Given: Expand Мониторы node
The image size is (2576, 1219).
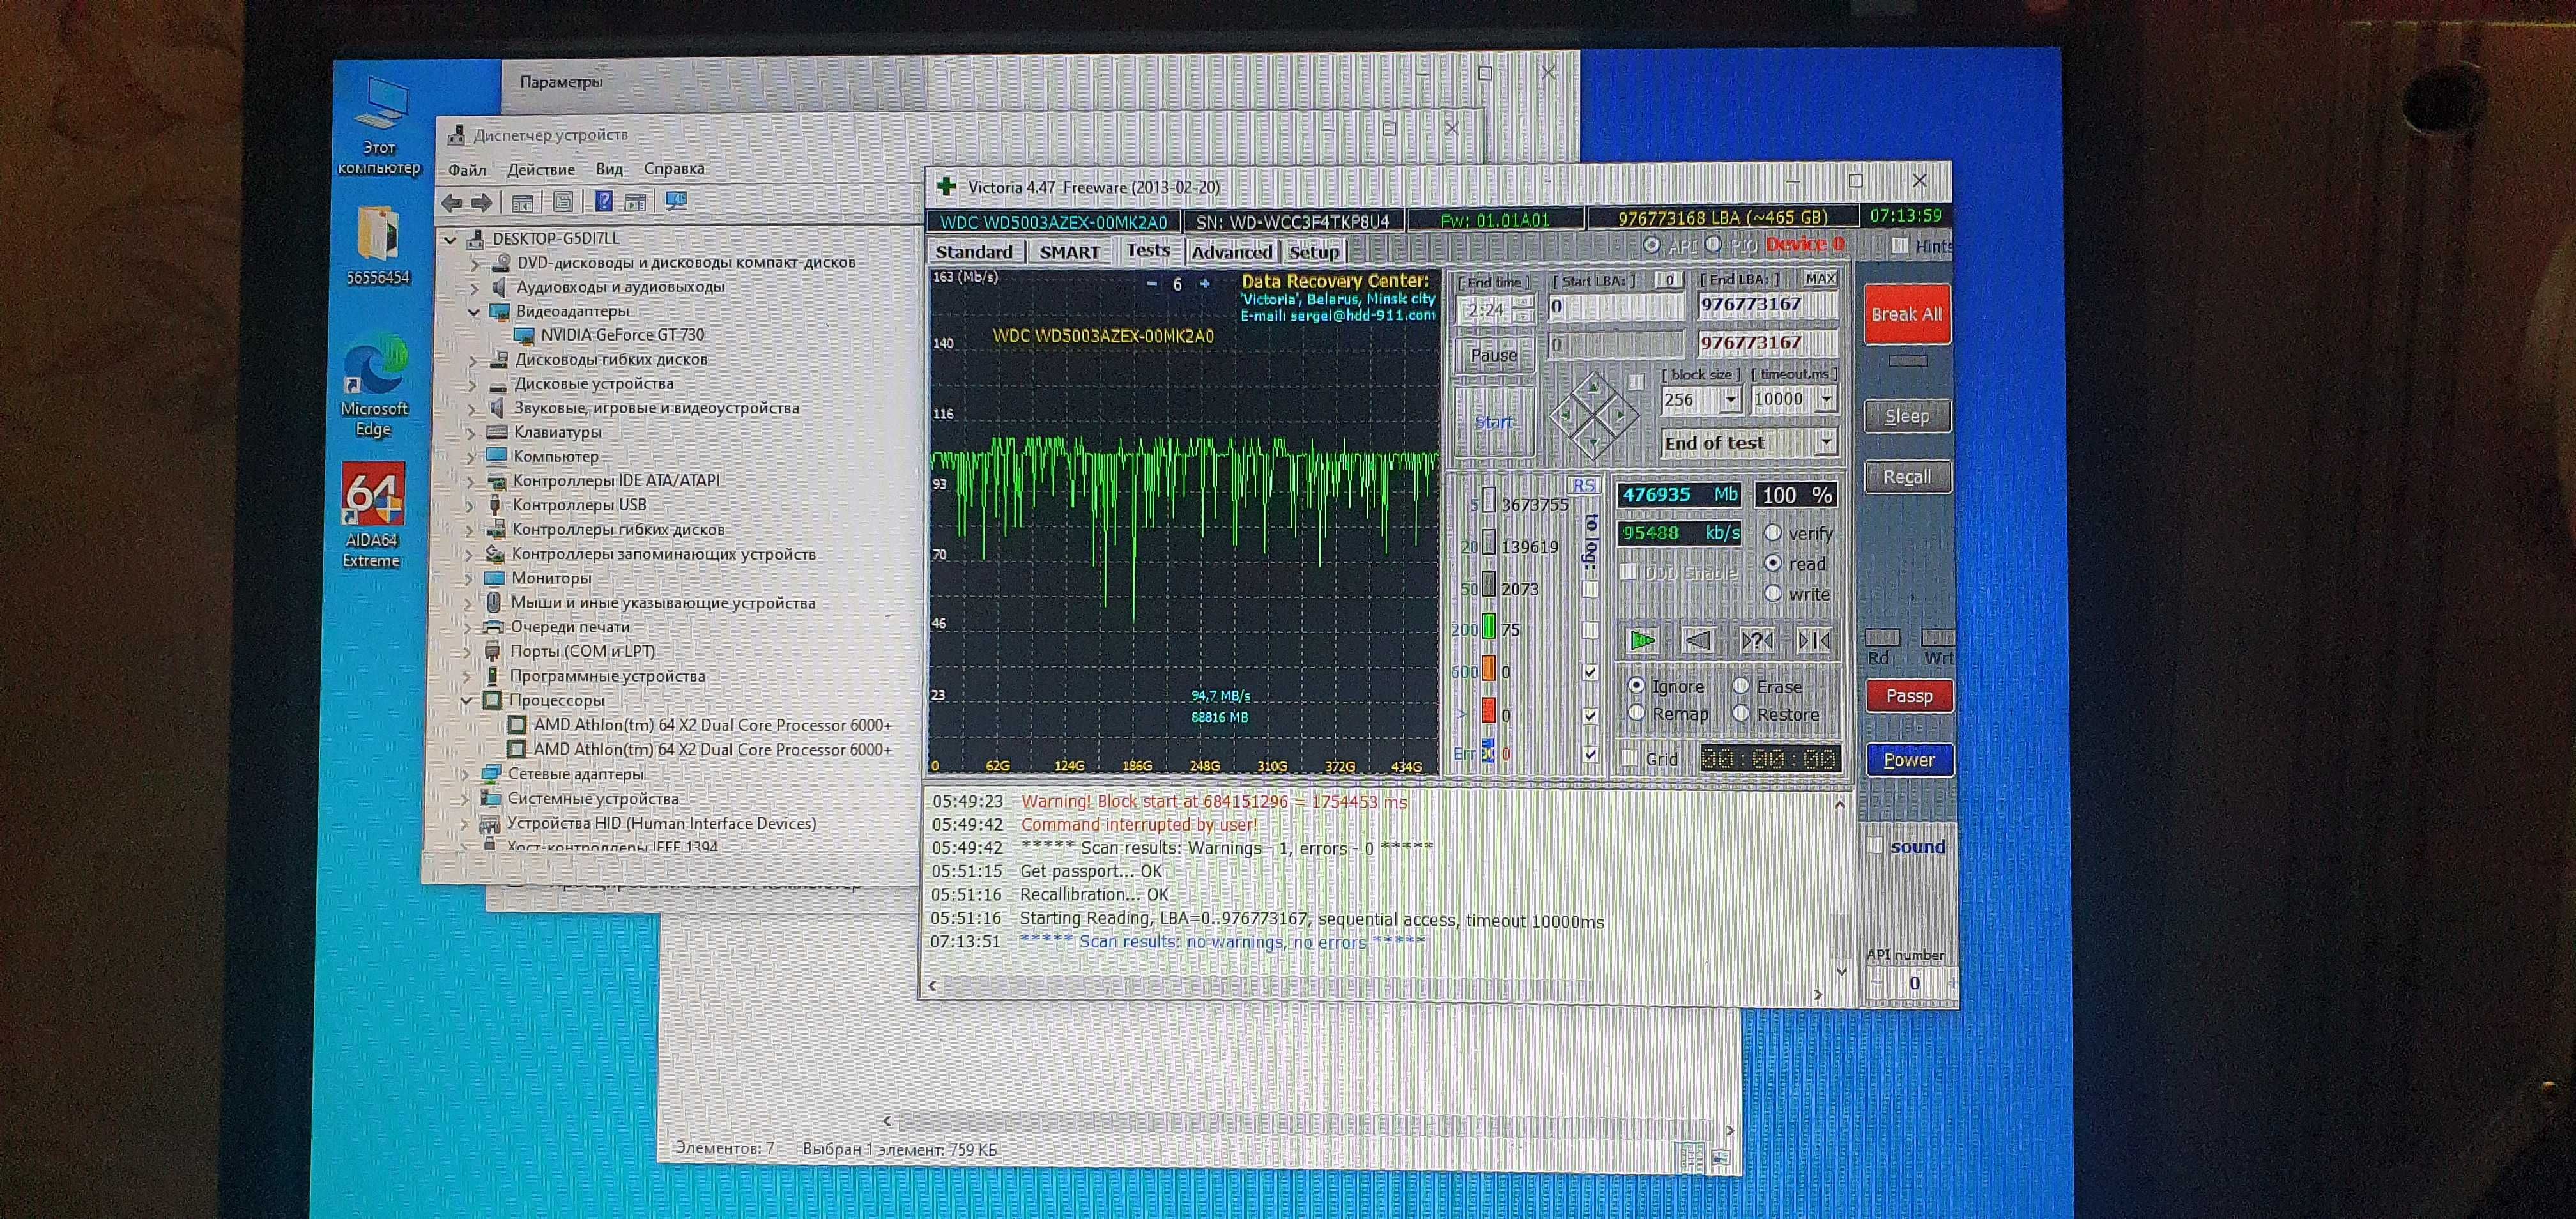Looking at the screenshot, I should click(x=469, y=578).
